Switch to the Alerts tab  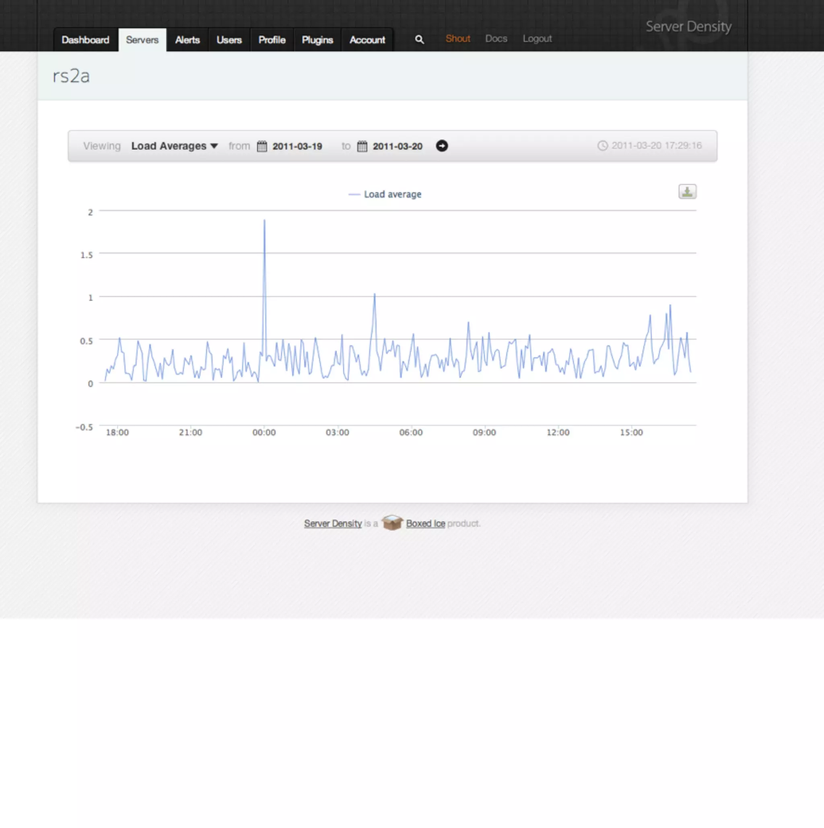(x=187, y=40)
